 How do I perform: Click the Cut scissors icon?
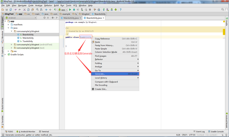pos(24,10)
